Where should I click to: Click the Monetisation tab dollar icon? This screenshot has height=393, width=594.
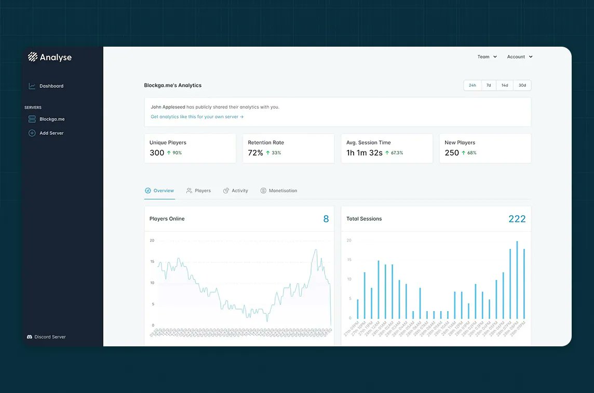click(263, 191)
